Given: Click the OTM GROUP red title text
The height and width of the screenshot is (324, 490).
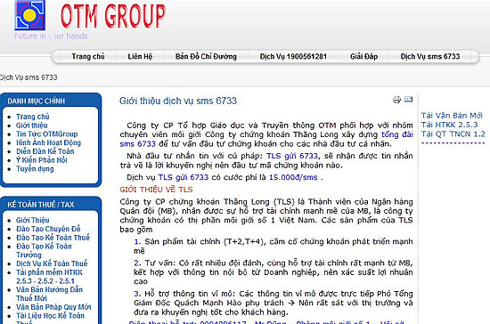Looking at the screenshot, I should [113, 16].
